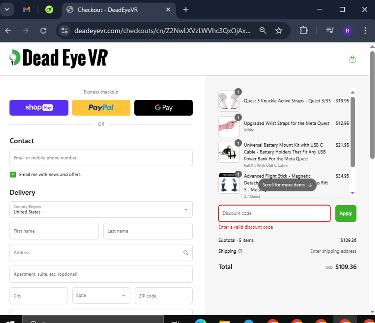Pay with PayPal button
This screenshot has height=323, width=375.
(101, 108)
